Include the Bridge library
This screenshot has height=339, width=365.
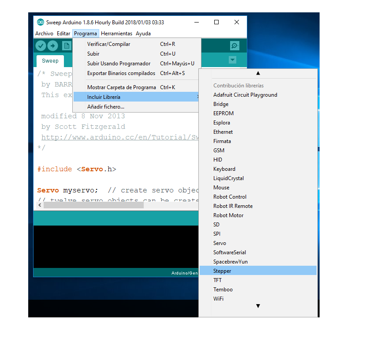coord(258,104)
